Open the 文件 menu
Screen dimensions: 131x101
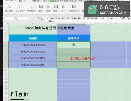point(11,1)
